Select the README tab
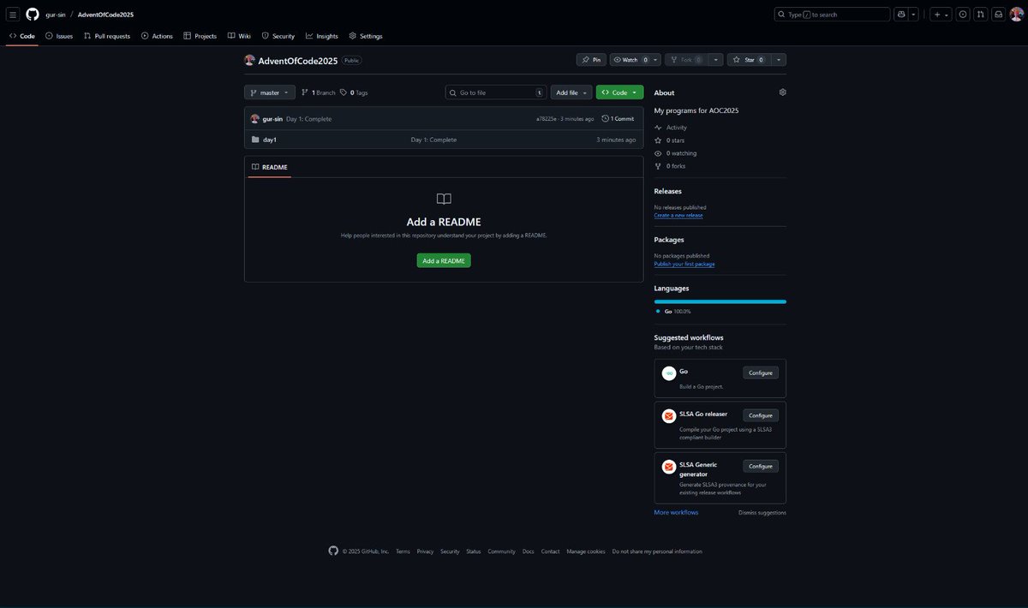Image resolution: width=1028 pixels, height=608 pixels. coord(270,167)
